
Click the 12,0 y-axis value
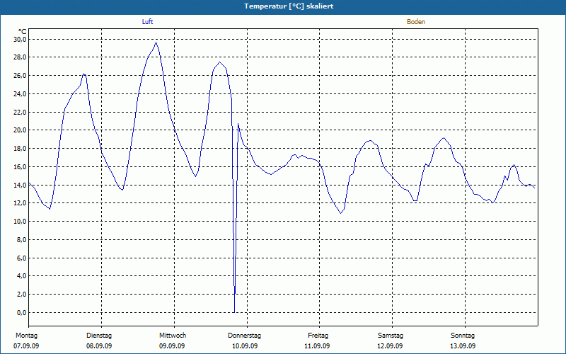point(21,203)
